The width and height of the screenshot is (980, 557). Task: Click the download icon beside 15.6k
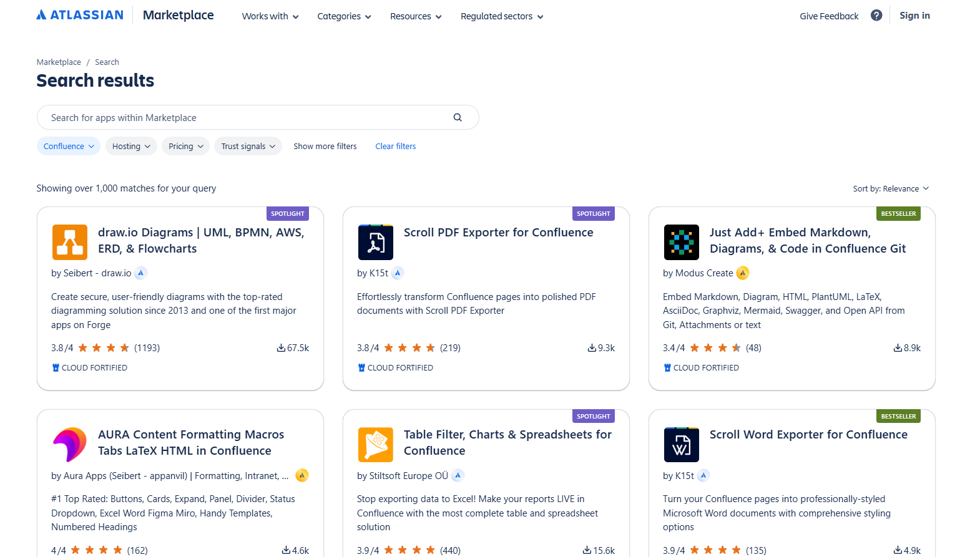[x=587, y=550]
